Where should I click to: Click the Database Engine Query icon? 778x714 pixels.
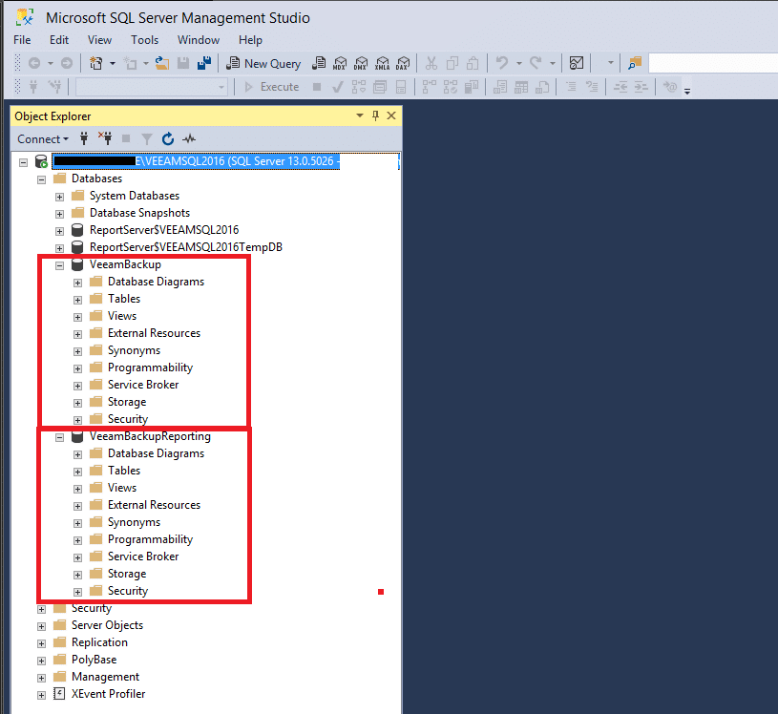click(319, 63)
